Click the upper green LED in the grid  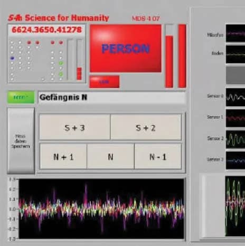click(61, 63)
